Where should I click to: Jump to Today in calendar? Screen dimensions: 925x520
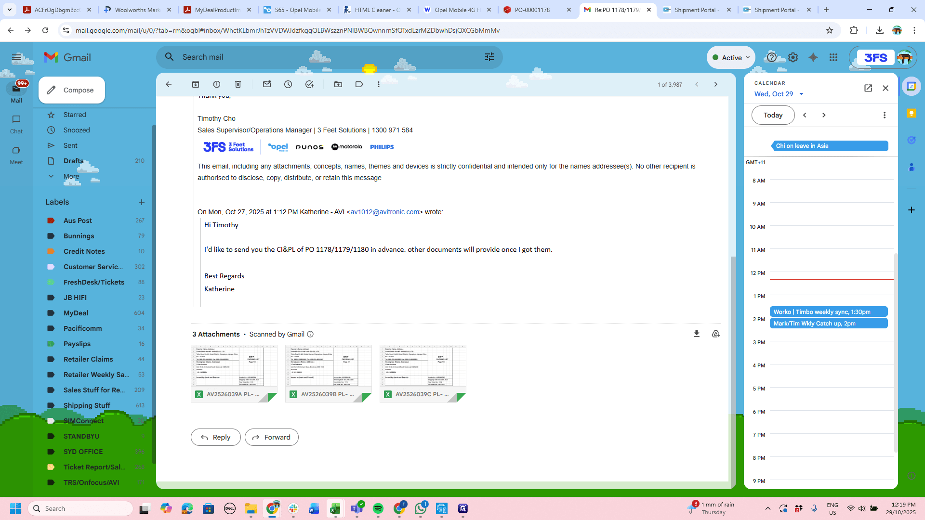point(773,115)
